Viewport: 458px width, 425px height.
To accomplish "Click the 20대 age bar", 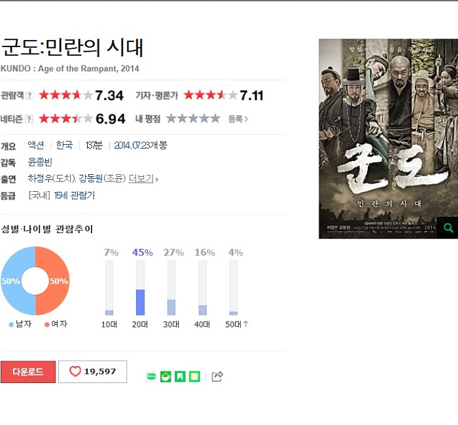I will (140, 288).
